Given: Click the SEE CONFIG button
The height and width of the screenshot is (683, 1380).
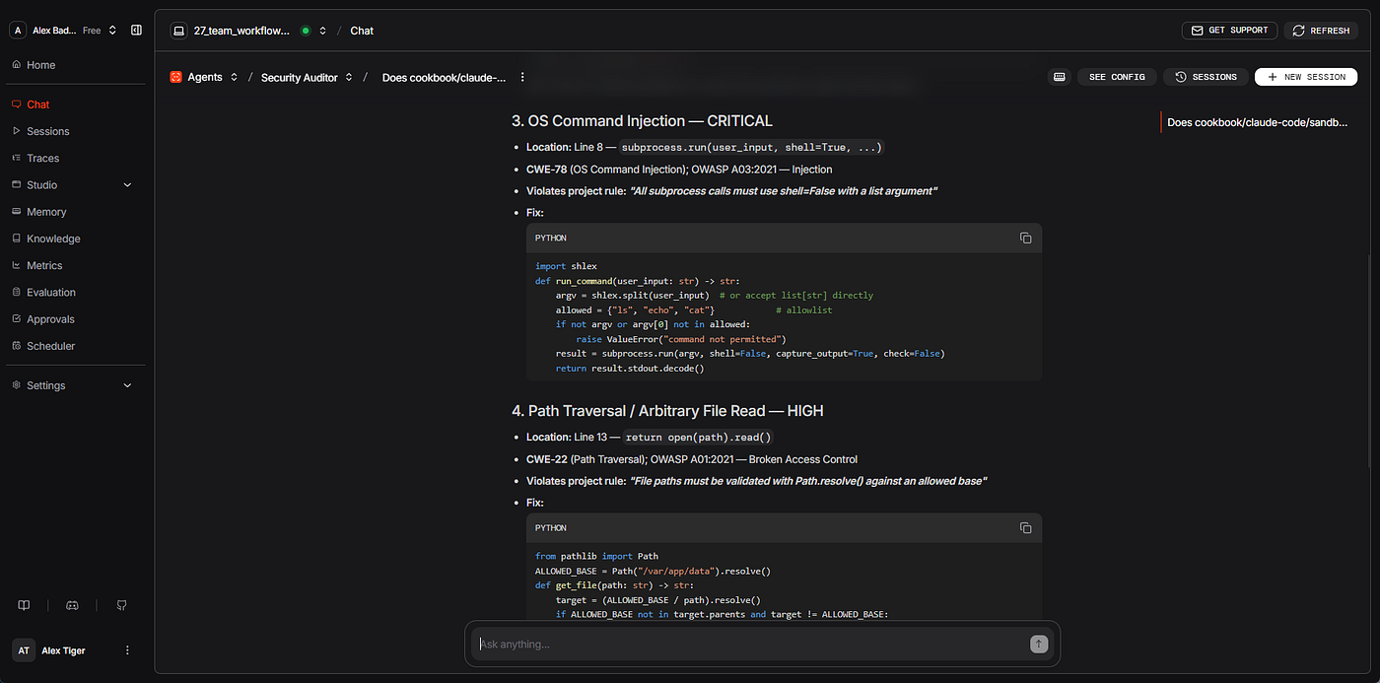Looking at the screenshot, I should coord(1117,77).
